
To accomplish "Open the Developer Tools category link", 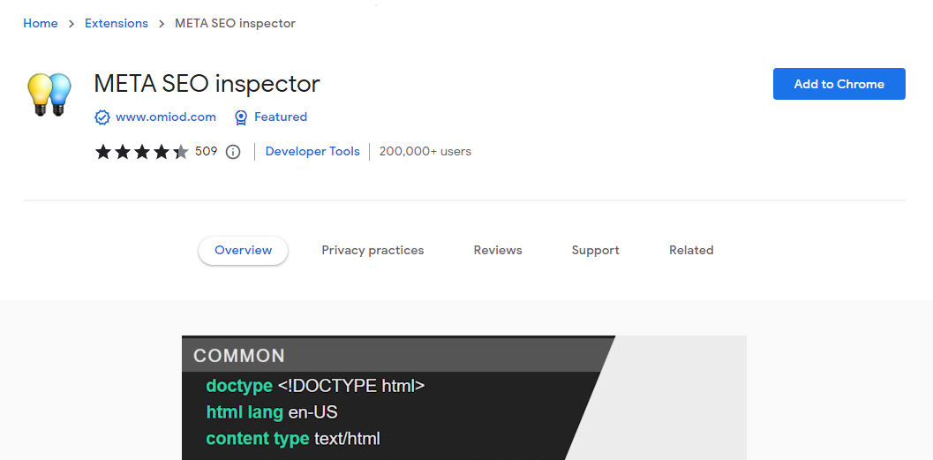I will [312, 152].
